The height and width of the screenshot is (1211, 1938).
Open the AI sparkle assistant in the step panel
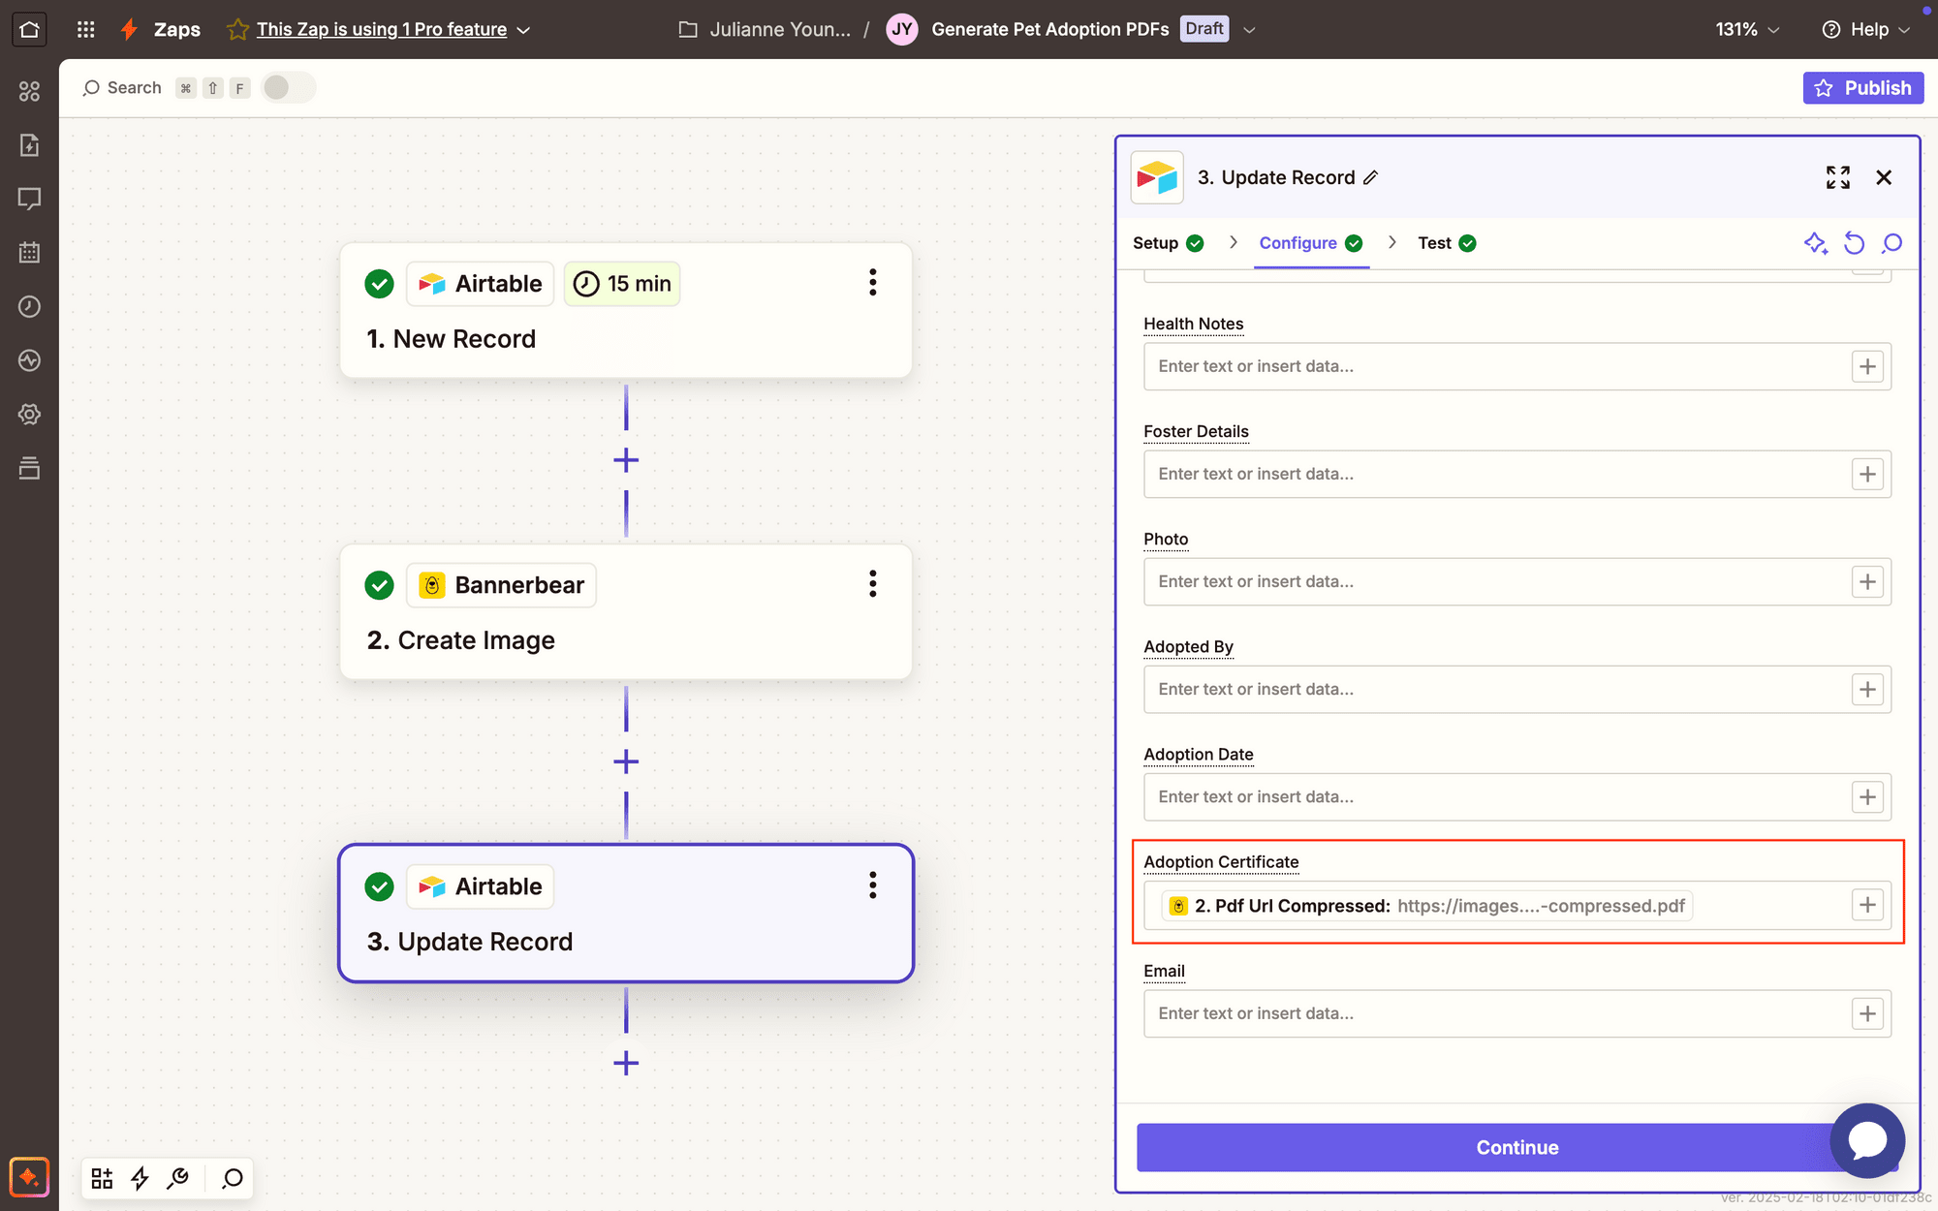1816,243
